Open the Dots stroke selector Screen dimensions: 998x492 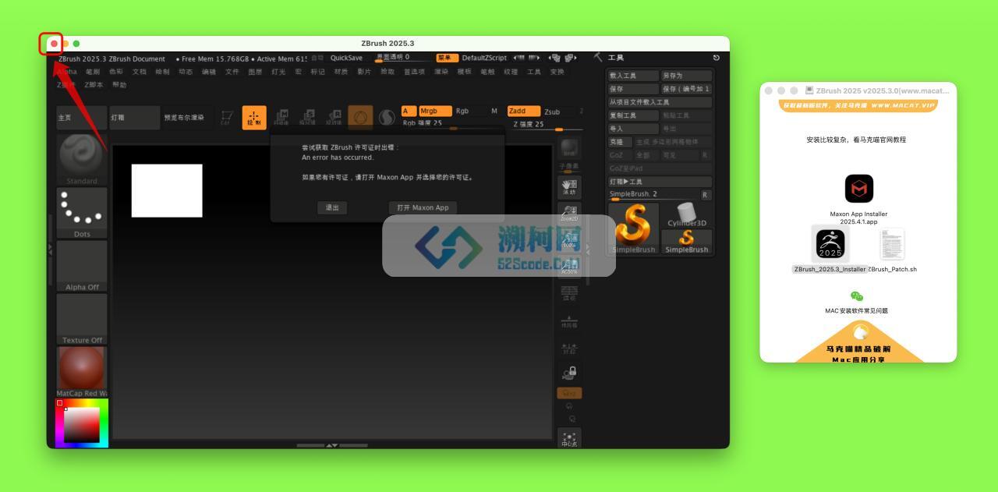click(x=82, y=212)
